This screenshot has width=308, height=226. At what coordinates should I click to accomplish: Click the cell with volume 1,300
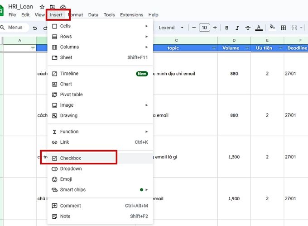234,157
